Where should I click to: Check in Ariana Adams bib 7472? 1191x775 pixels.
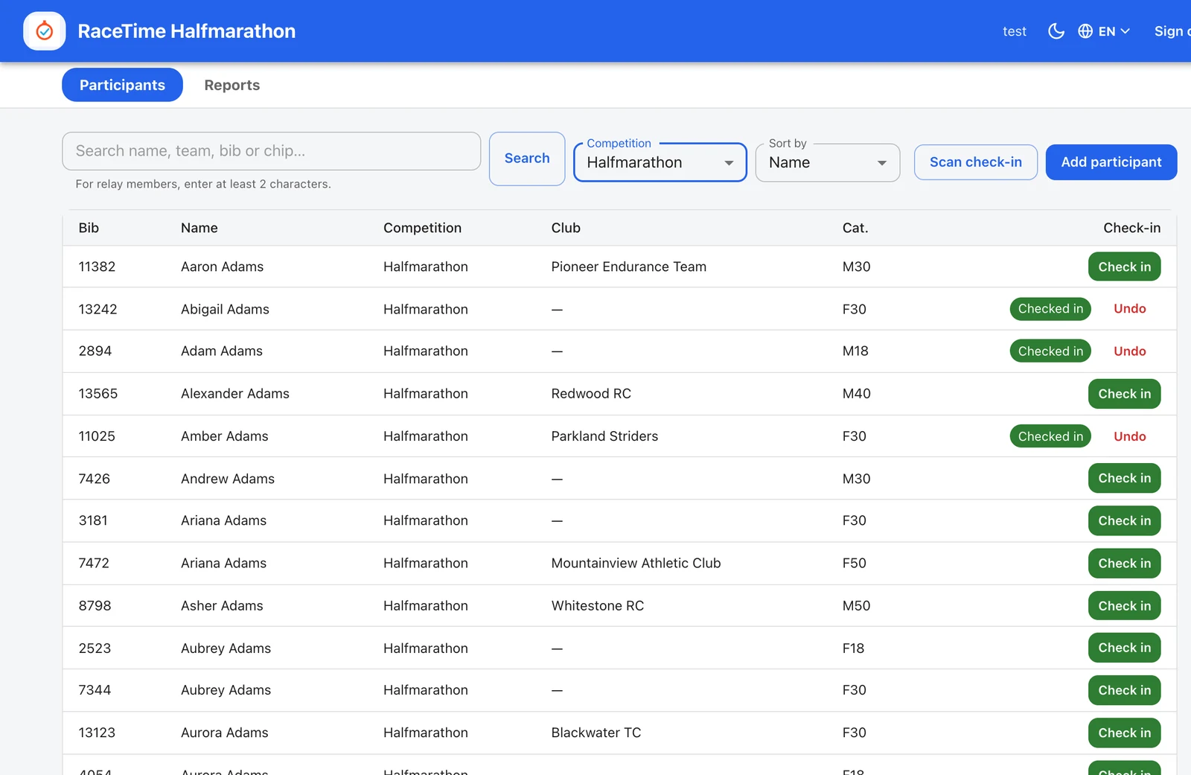pyautogui.click(x=1124, y=563)
